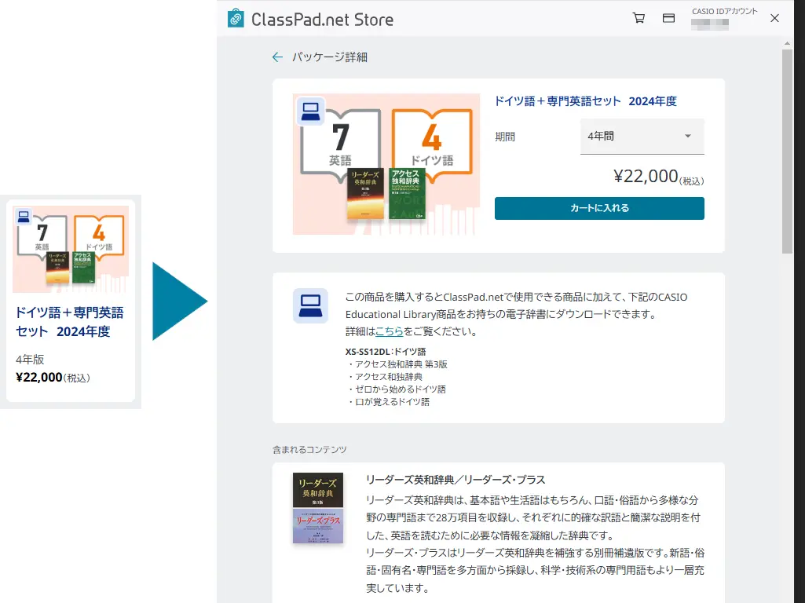805x603 pixels.
Task: Select the パッケージ詳細 section header
Action: coord(329,57)
